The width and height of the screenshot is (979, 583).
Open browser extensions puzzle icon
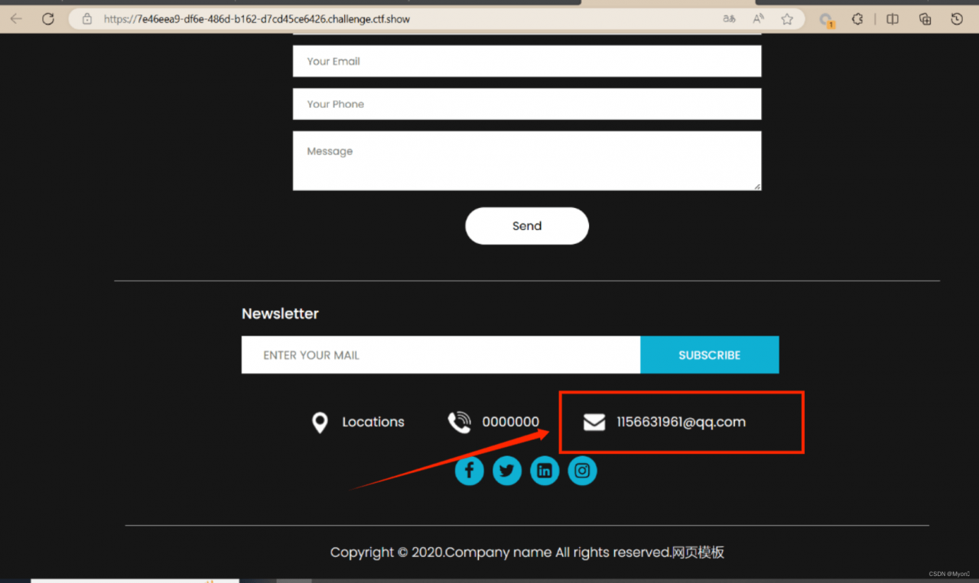[x=857, y=19]
